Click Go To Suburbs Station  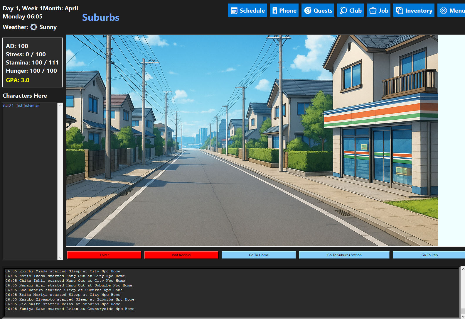click(344, 255)
